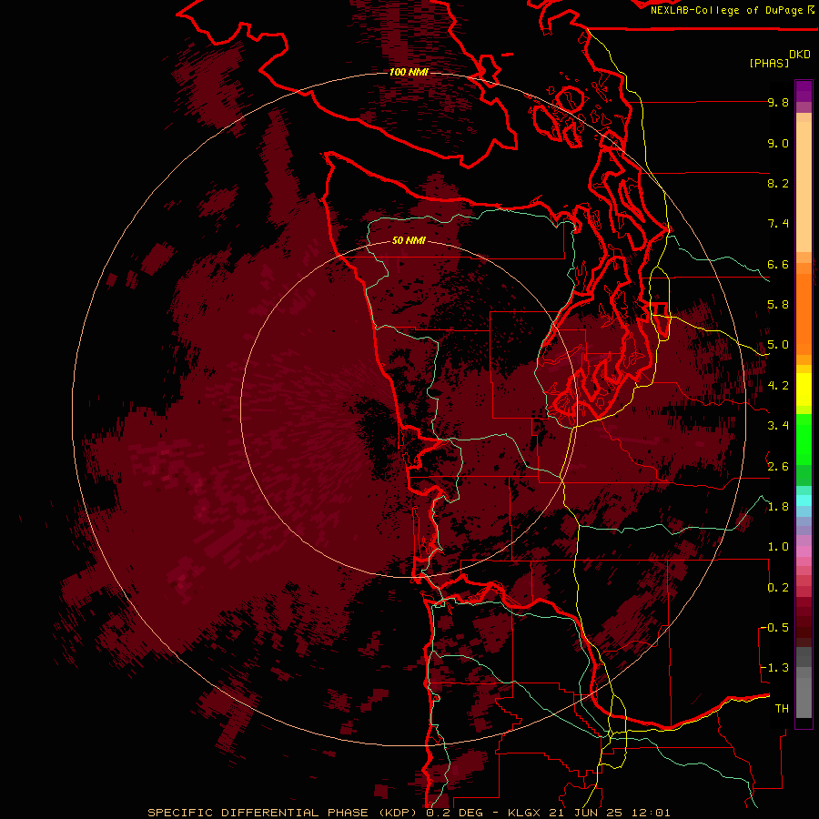Click the SPECIFIC DIFFERENTIAL PHASE (KDP) caption
Image resolution: width=819 pixels, height=819 pixels.
pos(282,813)
